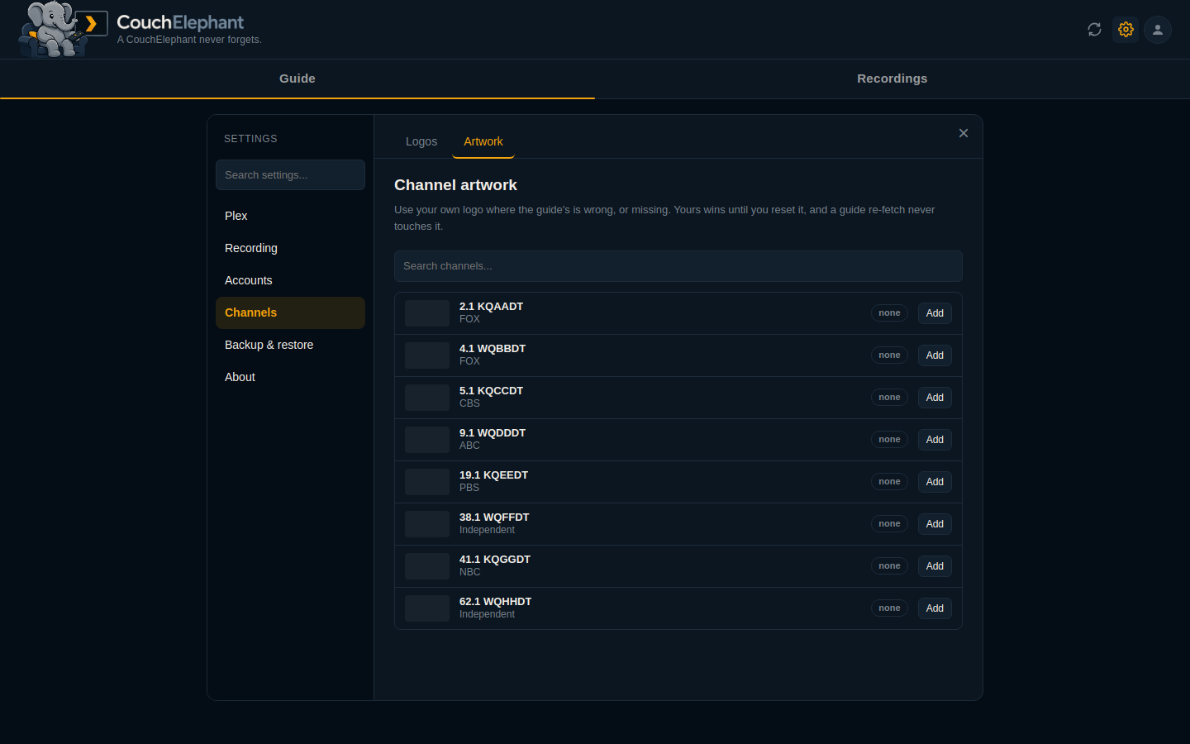Click the channel name 41.1 KQGGDT

[x=495, y=560]
